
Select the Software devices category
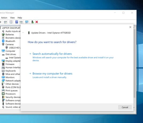(x=13, y=104)
